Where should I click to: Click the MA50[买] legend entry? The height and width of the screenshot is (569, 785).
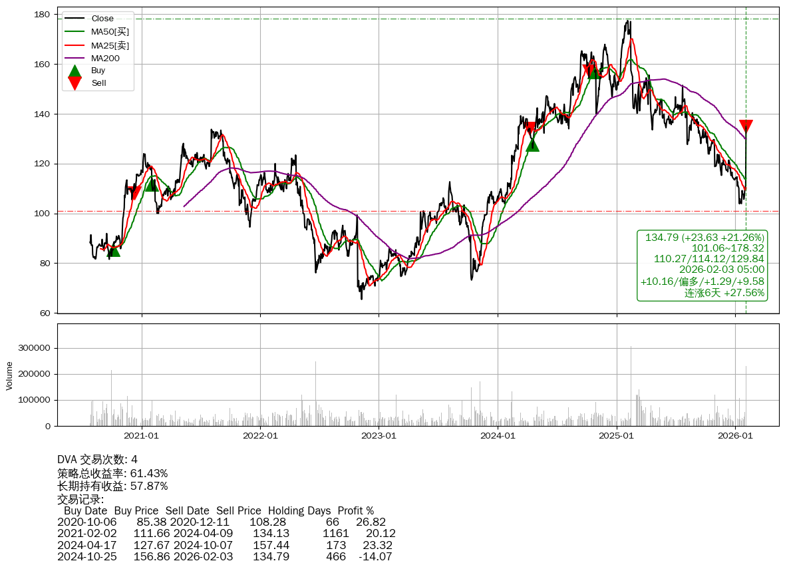[x=110, y=31]
